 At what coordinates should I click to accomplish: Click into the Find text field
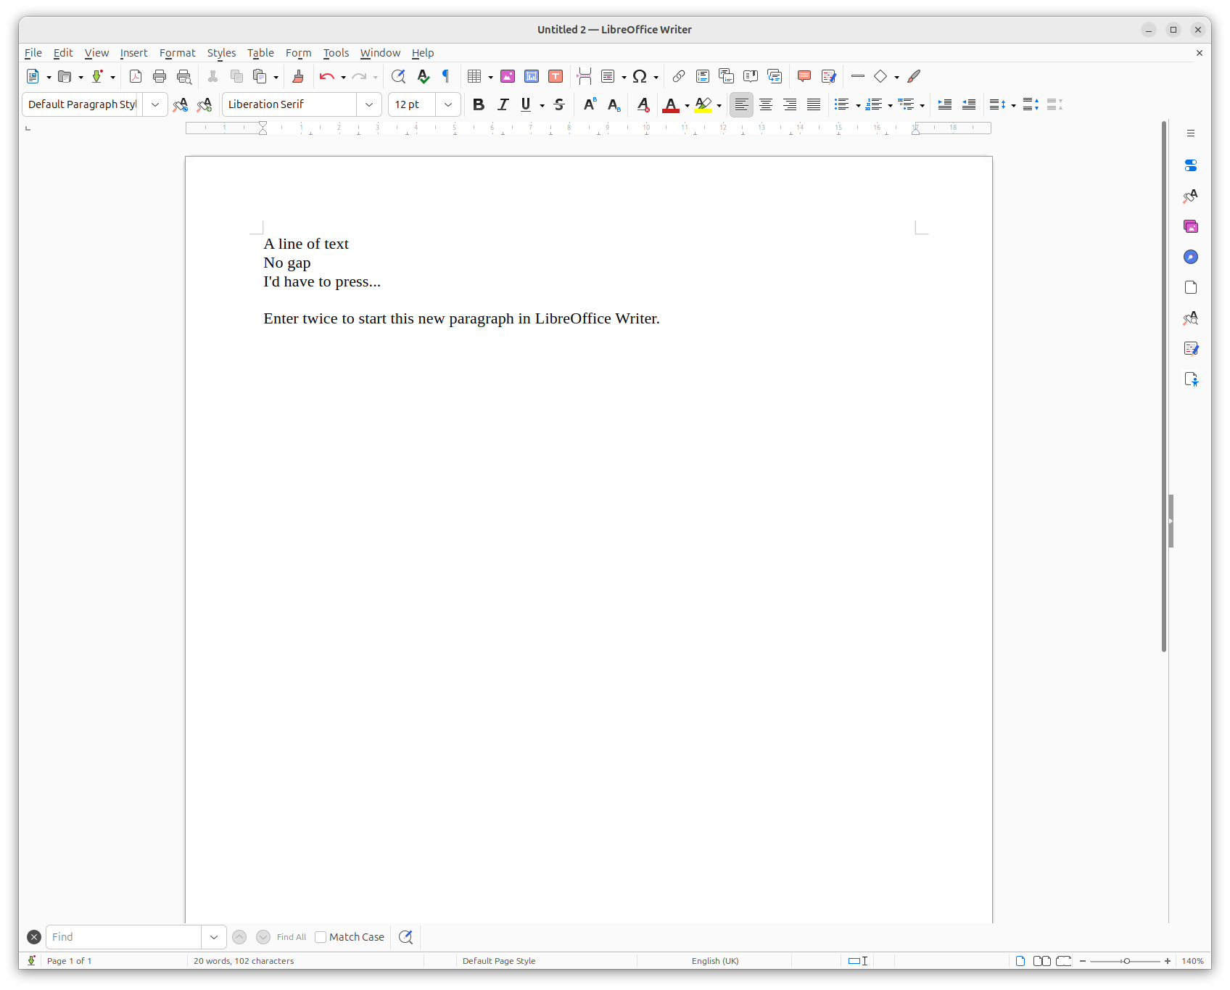(124, 937)
